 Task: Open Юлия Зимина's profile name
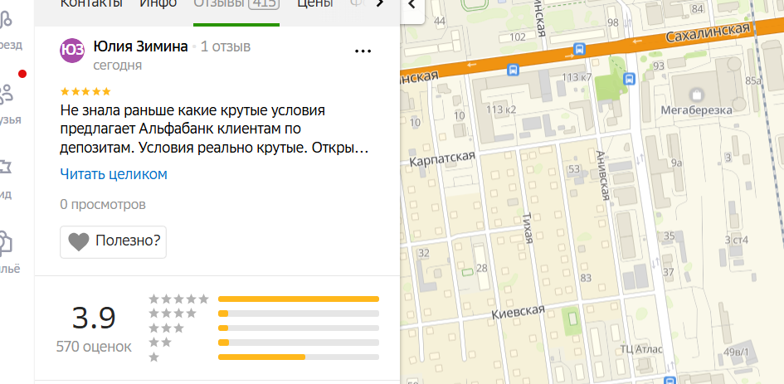point(140,47)
